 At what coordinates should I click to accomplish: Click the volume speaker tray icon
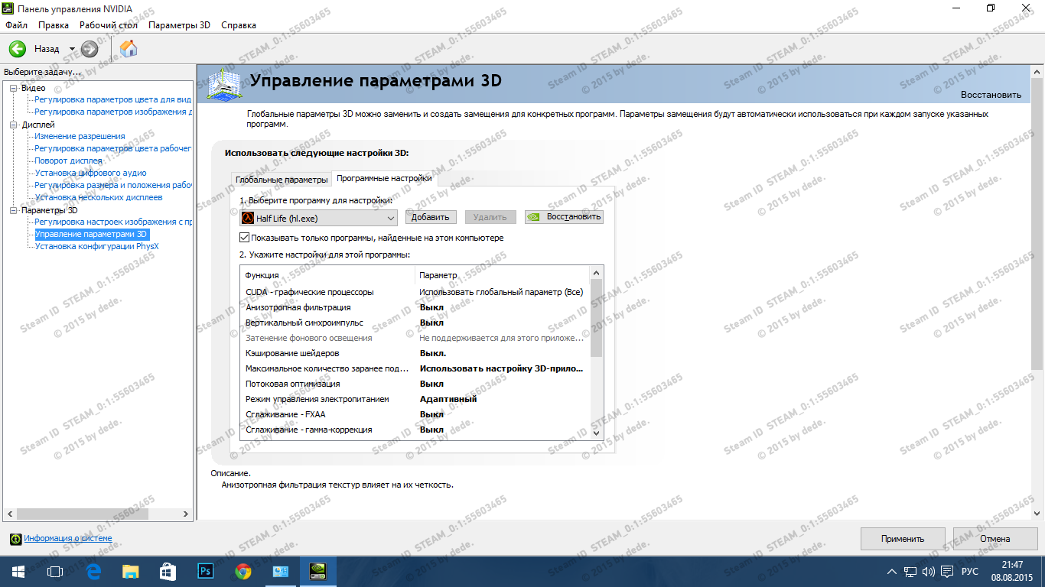[x=929, y=572]
